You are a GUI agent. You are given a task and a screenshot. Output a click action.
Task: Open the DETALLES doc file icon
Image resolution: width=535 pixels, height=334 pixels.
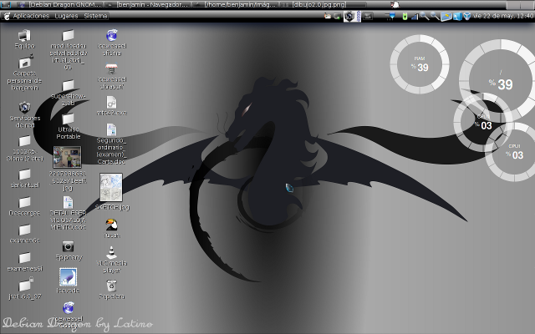pyautogui.click(x=68, y=202)
